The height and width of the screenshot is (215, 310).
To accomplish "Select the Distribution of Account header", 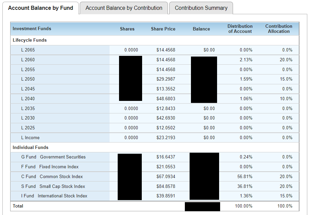I will 240,29.
